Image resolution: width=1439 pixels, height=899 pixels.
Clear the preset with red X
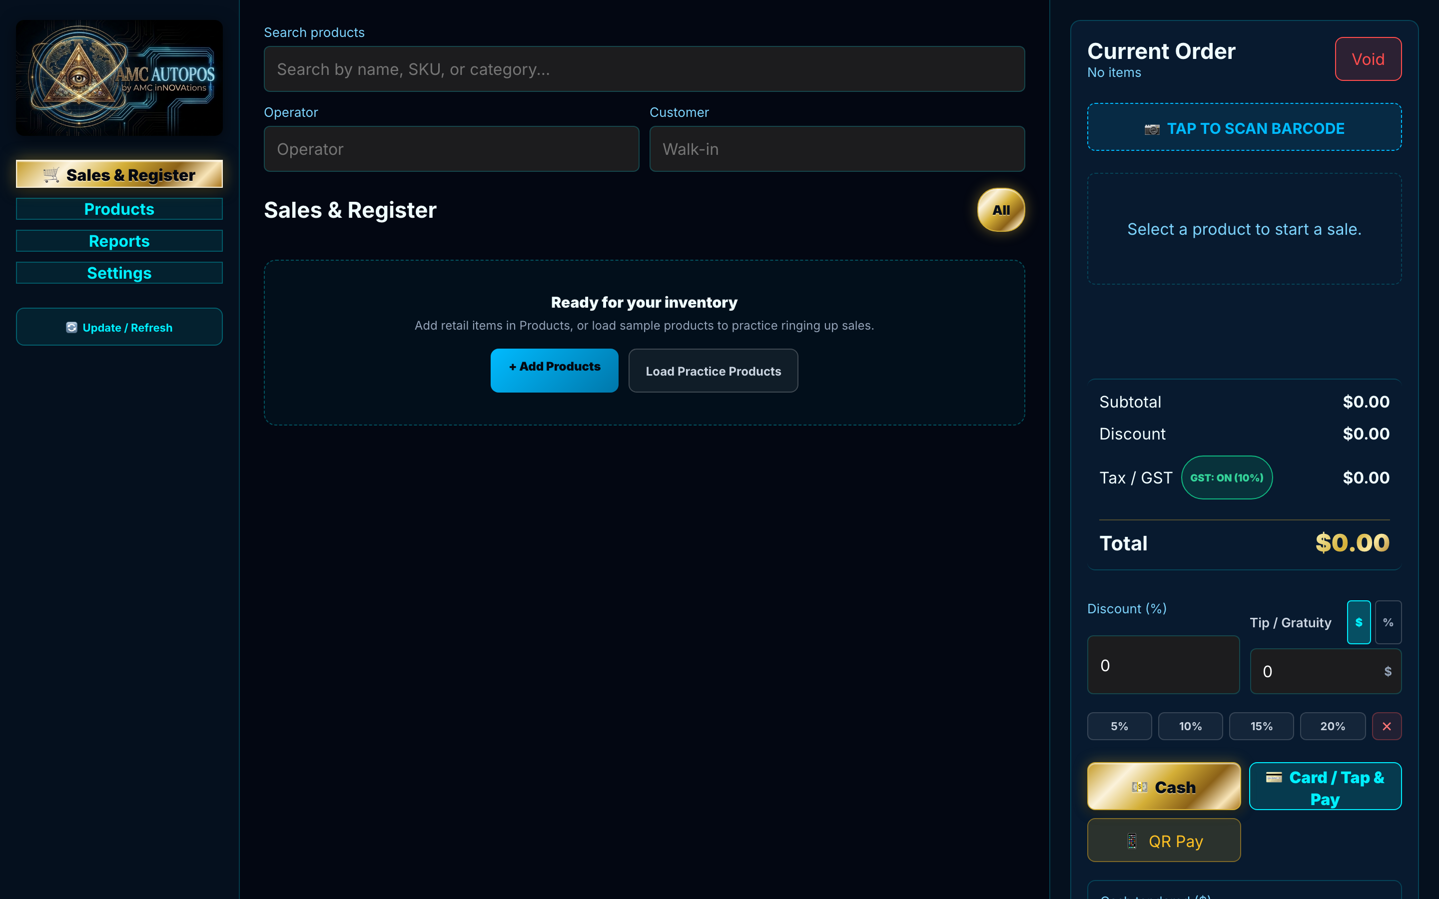1387,726
